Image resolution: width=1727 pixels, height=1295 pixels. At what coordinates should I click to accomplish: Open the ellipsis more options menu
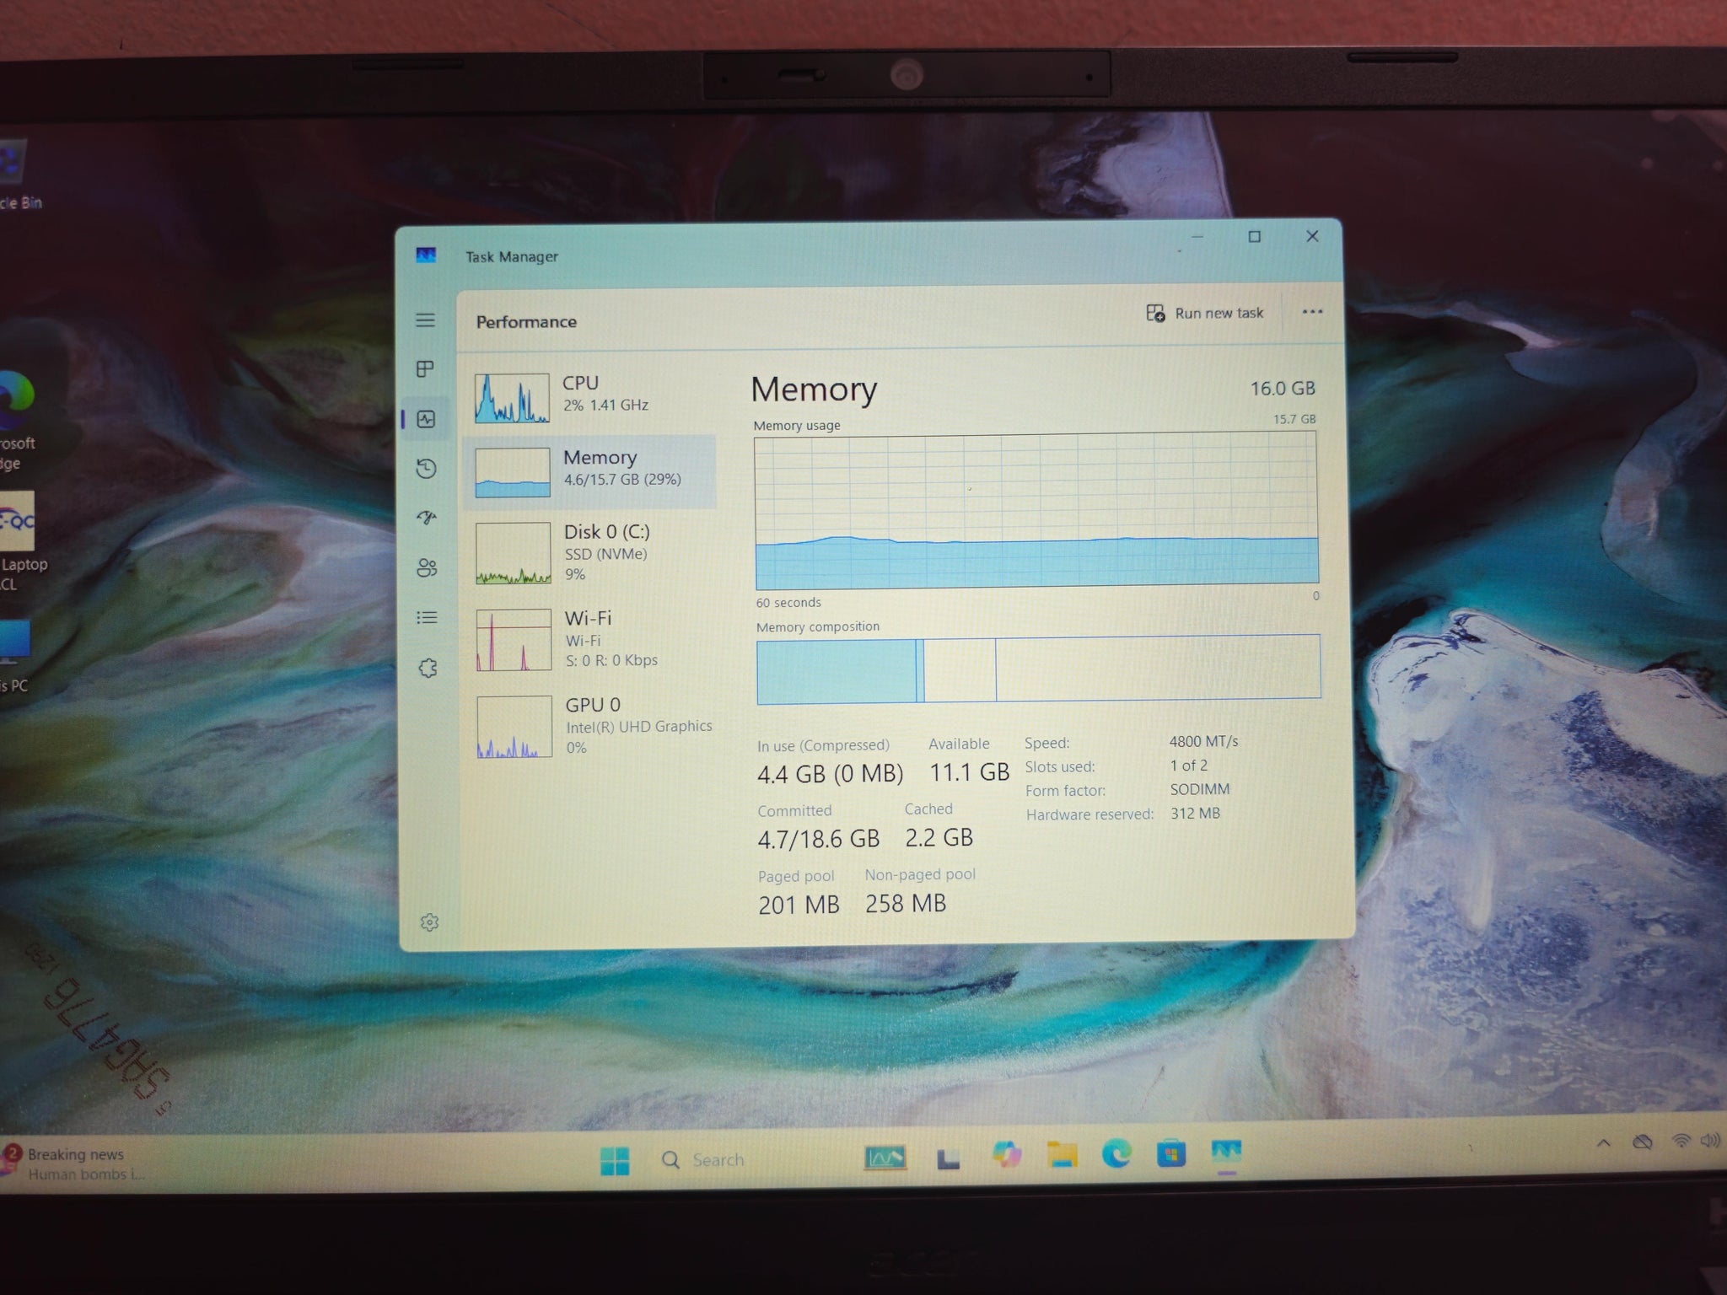(x=1312, y=312)
